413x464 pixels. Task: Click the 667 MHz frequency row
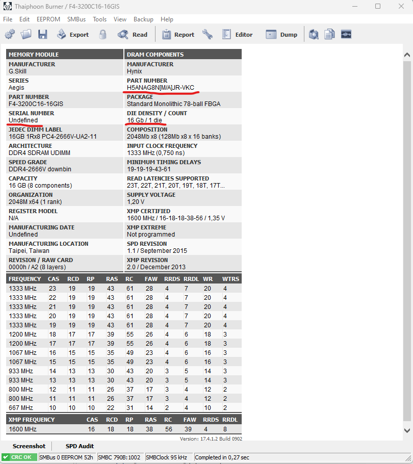pos(124,408)
